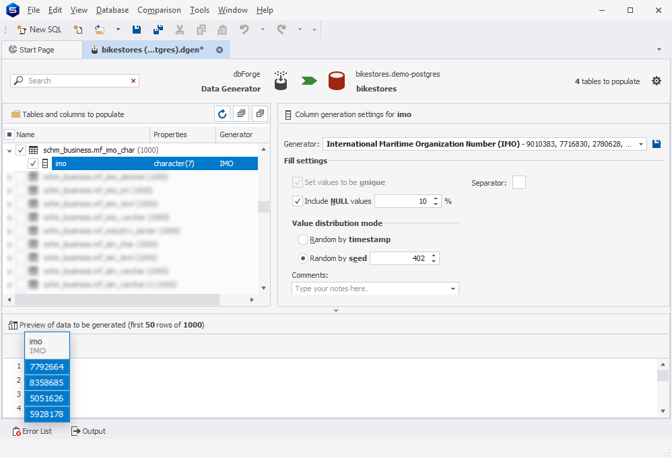Open the Comments notes dropdown
Screen dimensions: 672x458
(453, 289)
